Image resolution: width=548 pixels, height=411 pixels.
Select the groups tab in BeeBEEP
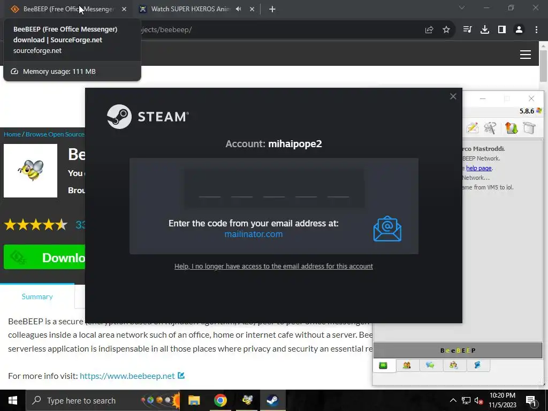point(454,366)
